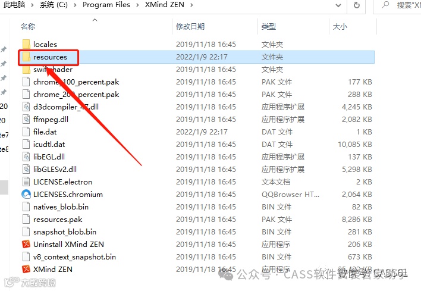Sort by 类型 column header
The width and height of the screenshot is (421, 291).
269,27
